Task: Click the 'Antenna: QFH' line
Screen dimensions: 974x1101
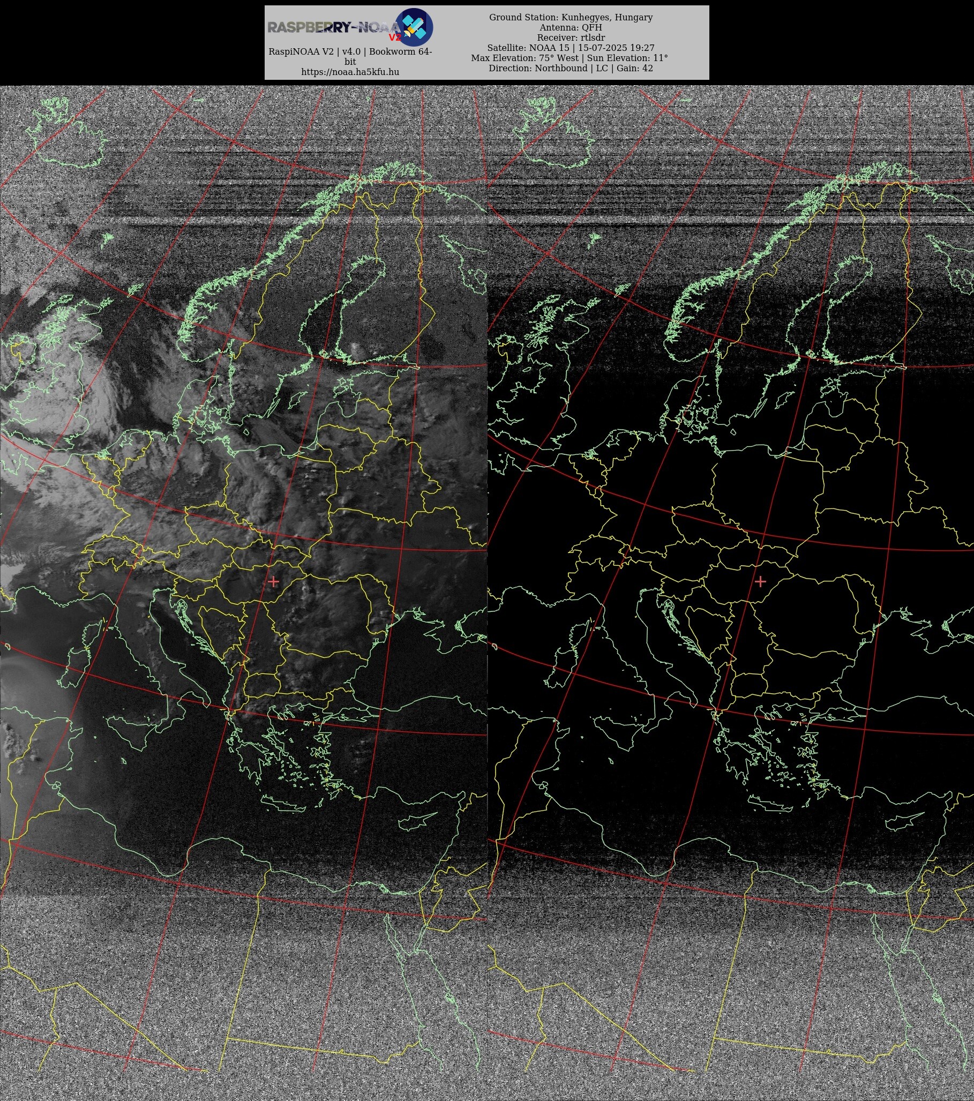Action: [571, 27]
